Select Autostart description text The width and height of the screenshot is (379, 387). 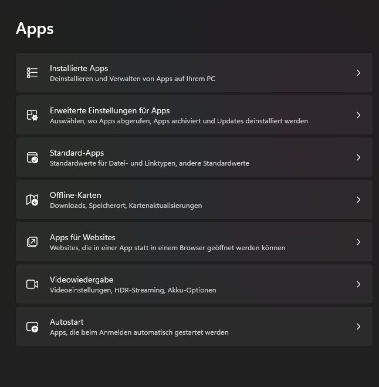[139, 332]
